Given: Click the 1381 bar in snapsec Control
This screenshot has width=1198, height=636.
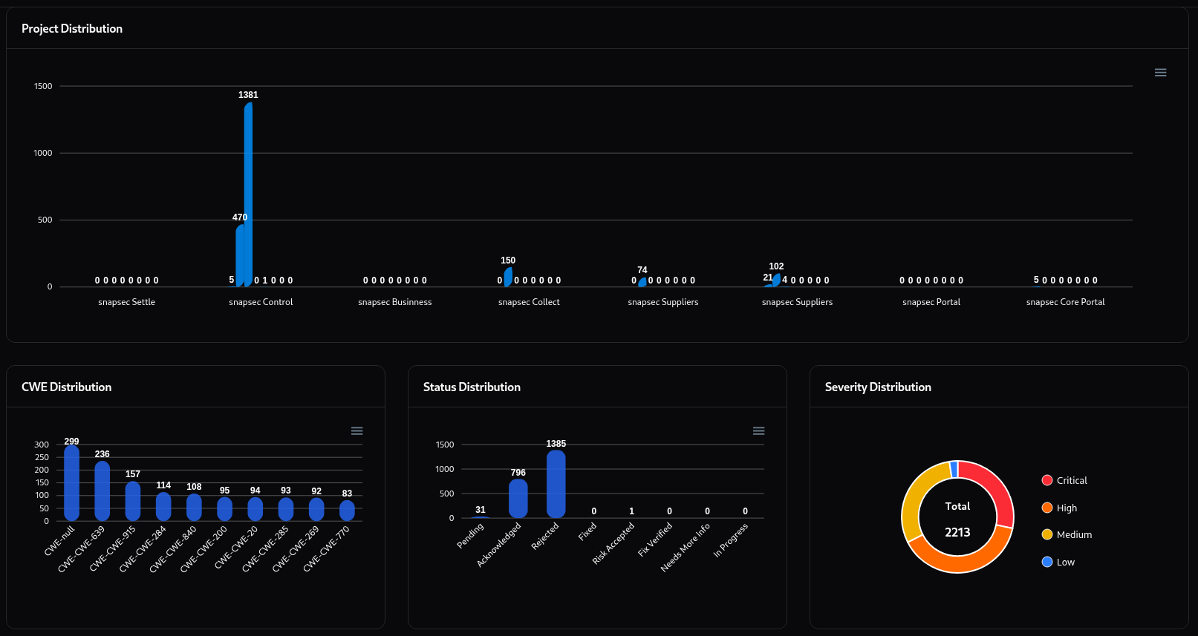Looking at the screenshot, I should click(248, 193).
